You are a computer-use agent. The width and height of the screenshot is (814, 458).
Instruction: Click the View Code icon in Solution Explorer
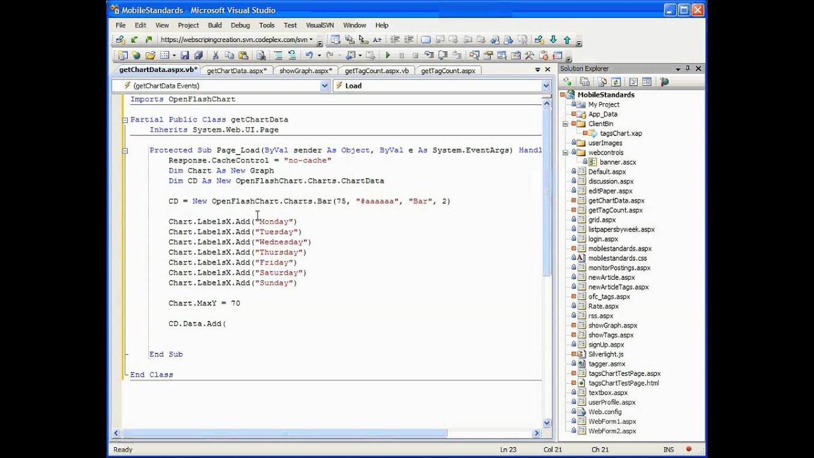633,81
